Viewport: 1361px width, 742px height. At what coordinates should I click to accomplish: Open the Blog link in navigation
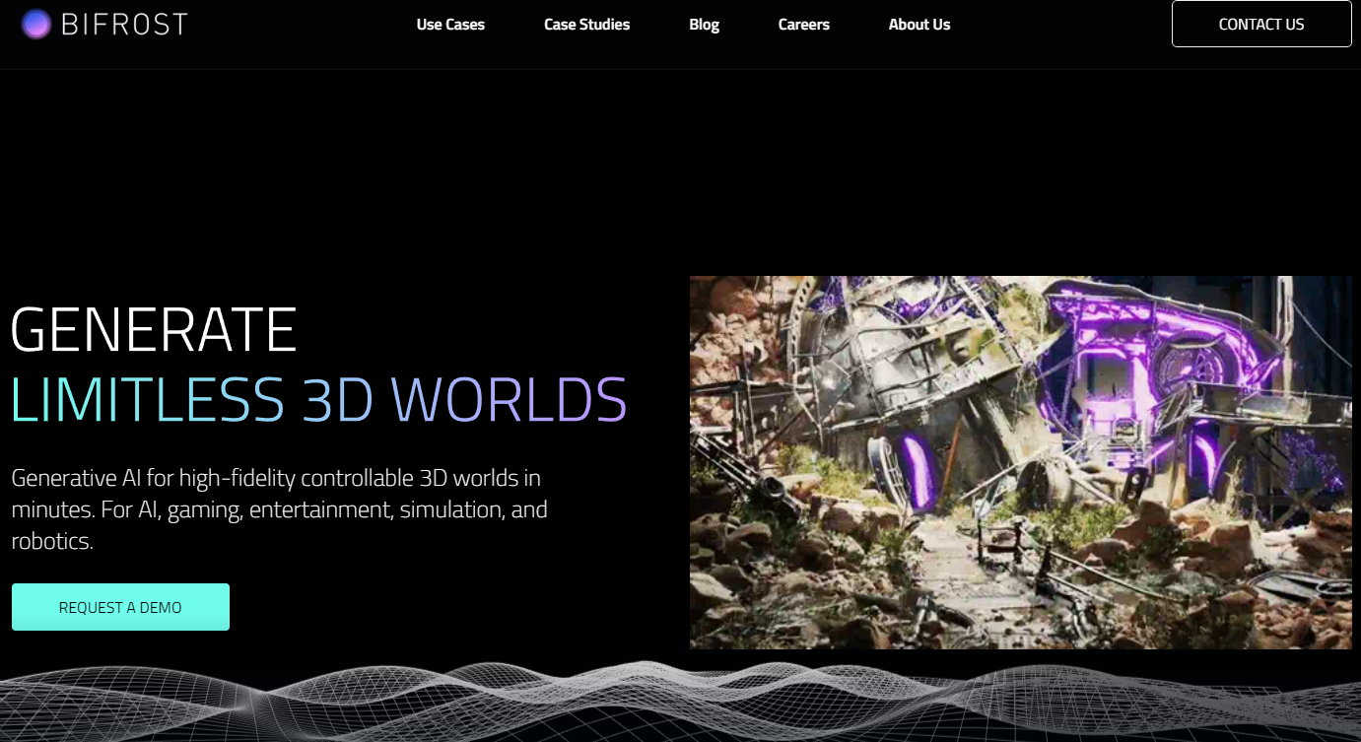(x=704, y=25)
